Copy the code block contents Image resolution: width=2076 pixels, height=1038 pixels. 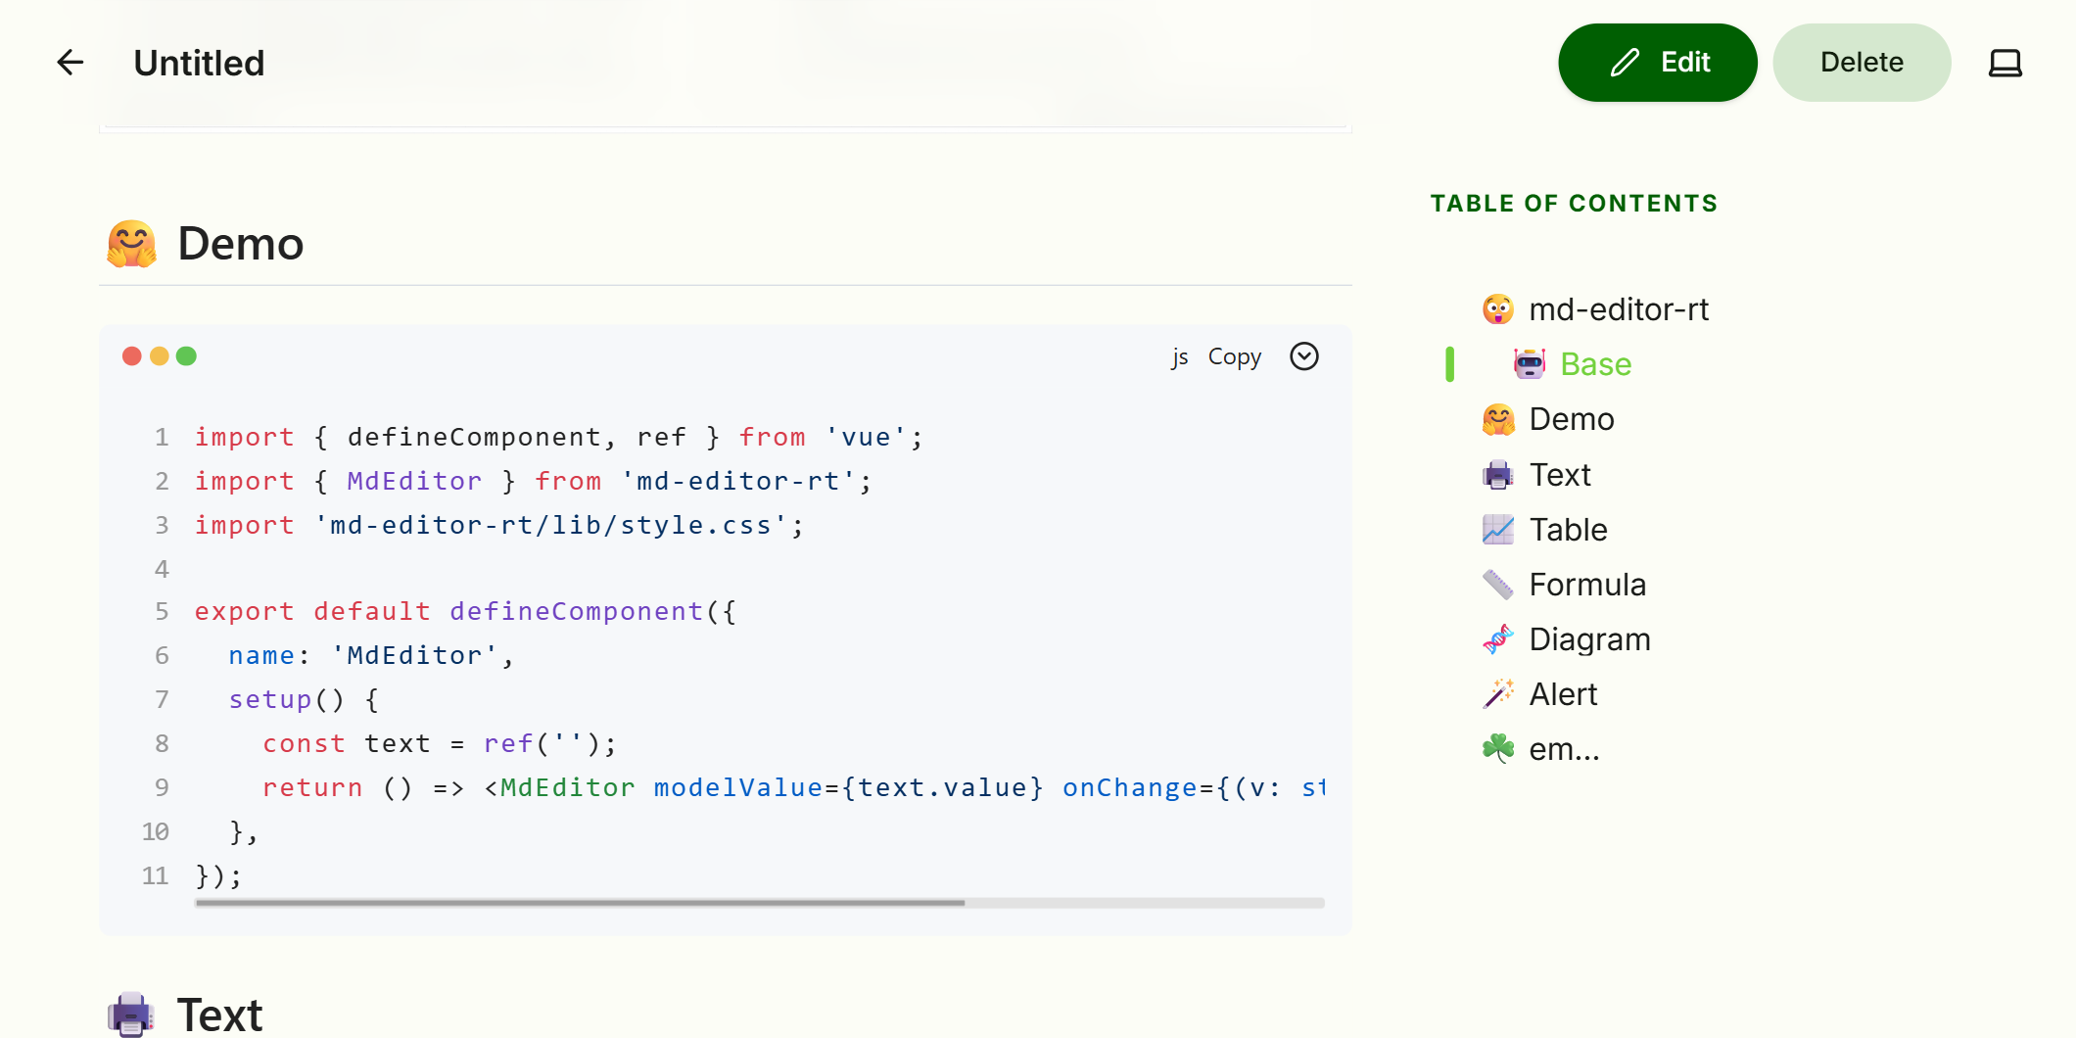[x=1234, y=356]
